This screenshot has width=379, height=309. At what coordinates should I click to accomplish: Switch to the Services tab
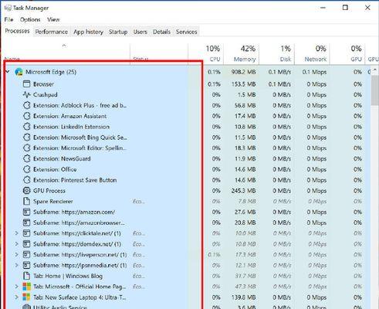pyautogui.click(x=187, y=32)
